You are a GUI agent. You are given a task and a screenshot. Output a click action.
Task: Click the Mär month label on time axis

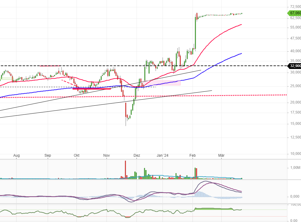tap(221, 155)
